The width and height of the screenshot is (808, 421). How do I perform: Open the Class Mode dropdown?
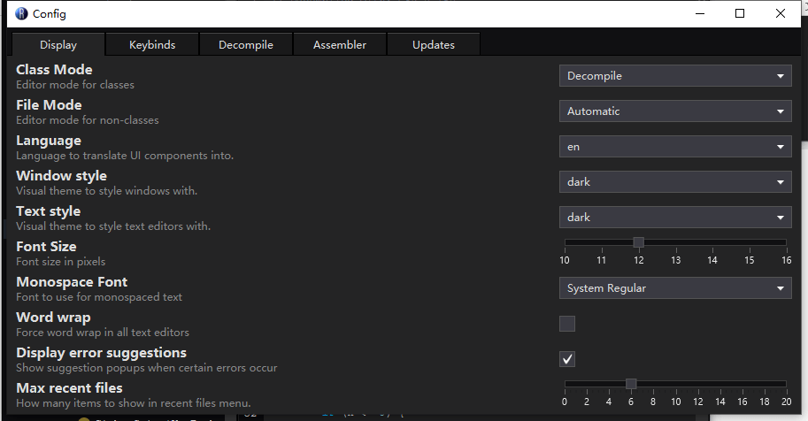pos(675,76)
